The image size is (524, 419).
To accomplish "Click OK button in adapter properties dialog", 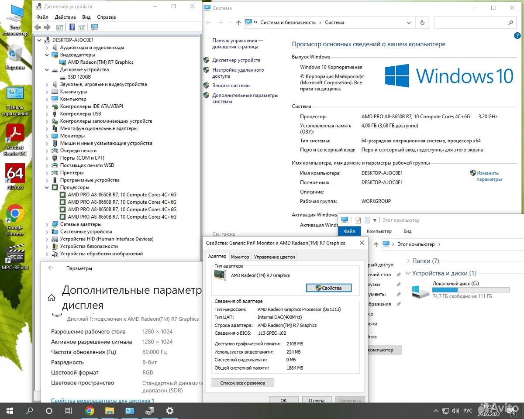I will [283, 400].
